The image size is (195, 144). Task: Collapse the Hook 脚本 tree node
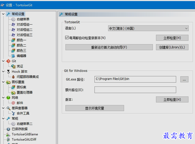click(x=3, y=72)
